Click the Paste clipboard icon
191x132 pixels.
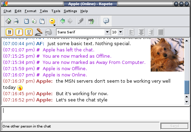(42, 21)
